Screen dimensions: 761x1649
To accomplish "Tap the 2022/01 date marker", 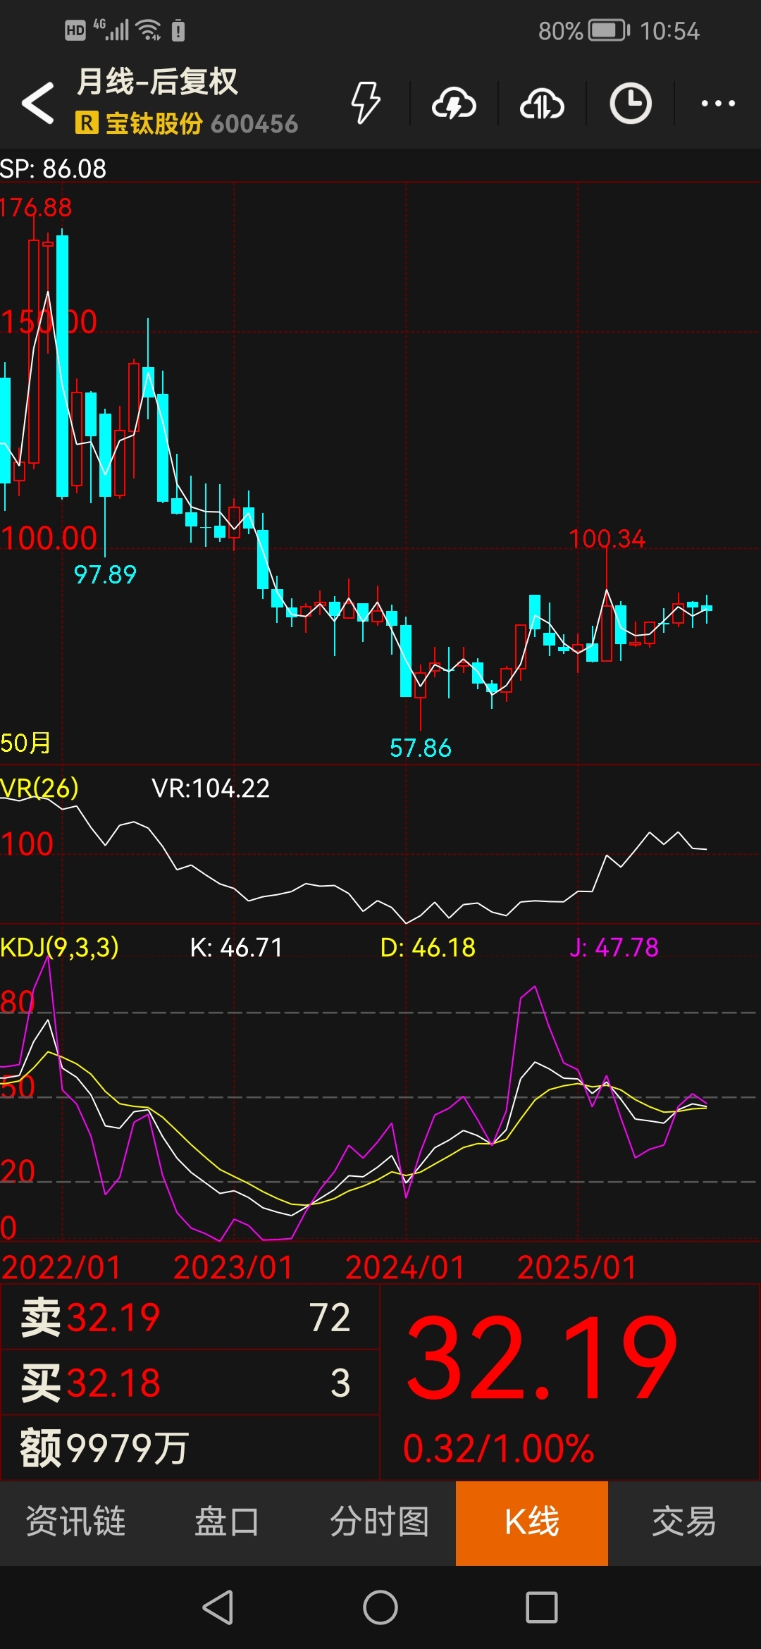I will (x=61, y=1268).
